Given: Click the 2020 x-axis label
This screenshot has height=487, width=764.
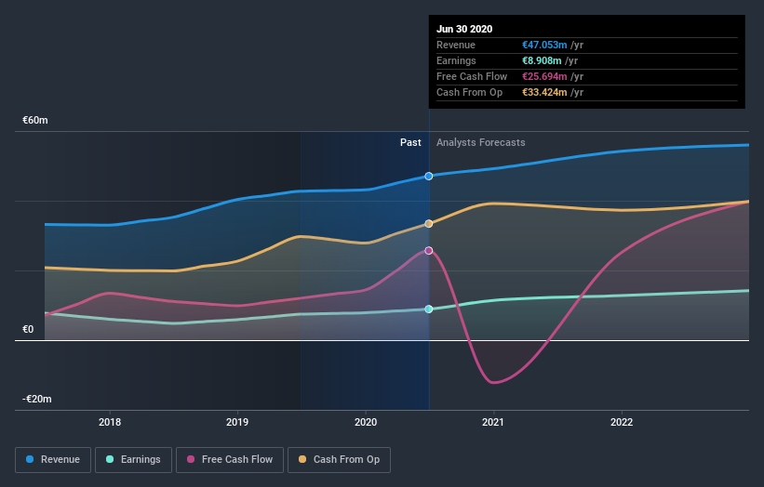Looking at the screenshot, I should pos(366,422).
